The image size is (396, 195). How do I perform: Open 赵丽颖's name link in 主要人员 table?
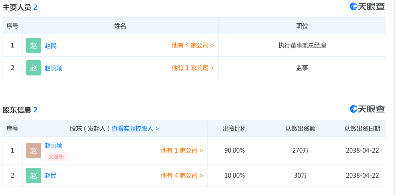click(x=53, y=68)
